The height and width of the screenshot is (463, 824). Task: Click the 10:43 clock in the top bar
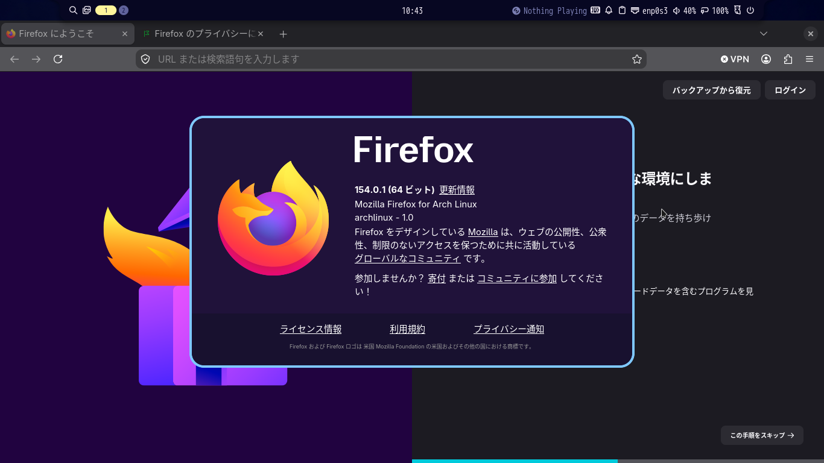pos(412,11)
